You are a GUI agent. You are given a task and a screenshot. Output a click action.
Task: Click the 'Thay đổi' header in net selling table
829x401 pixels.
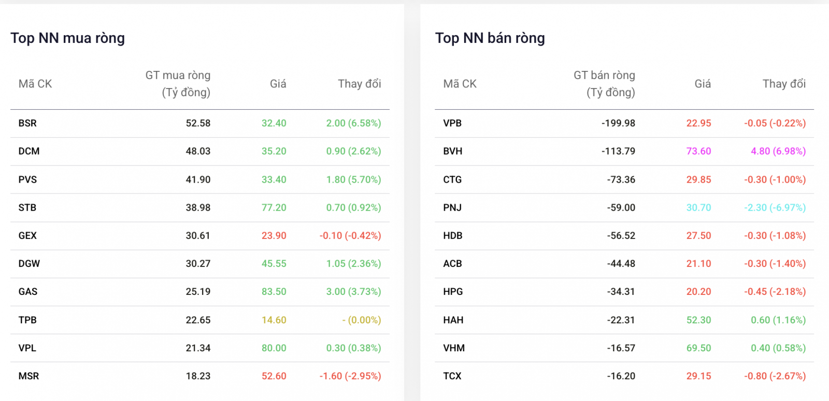click(x=784, y=84)
